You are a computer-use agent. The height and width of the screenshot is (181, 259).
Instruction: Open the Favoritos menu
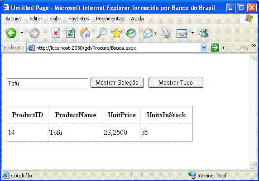point(79,19)
